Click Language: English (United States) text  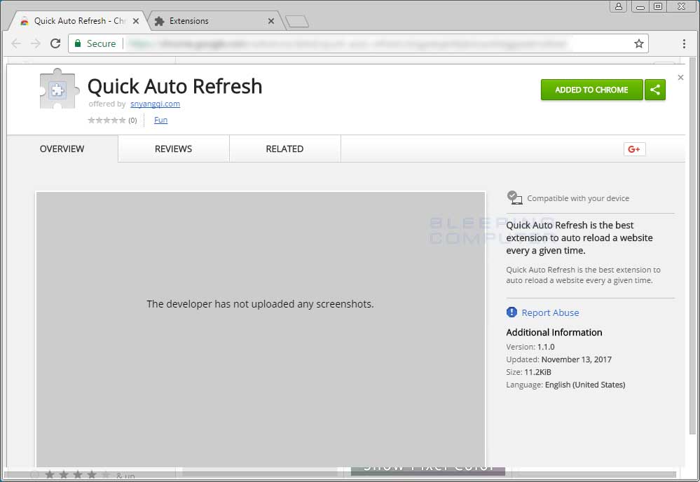(565, 385)
